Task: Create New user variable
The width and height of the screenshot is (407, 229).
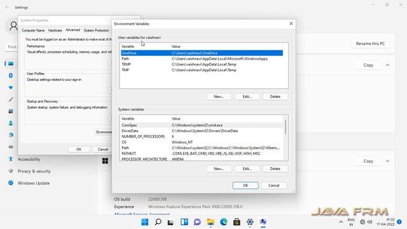Action: [x=219, y=97]
